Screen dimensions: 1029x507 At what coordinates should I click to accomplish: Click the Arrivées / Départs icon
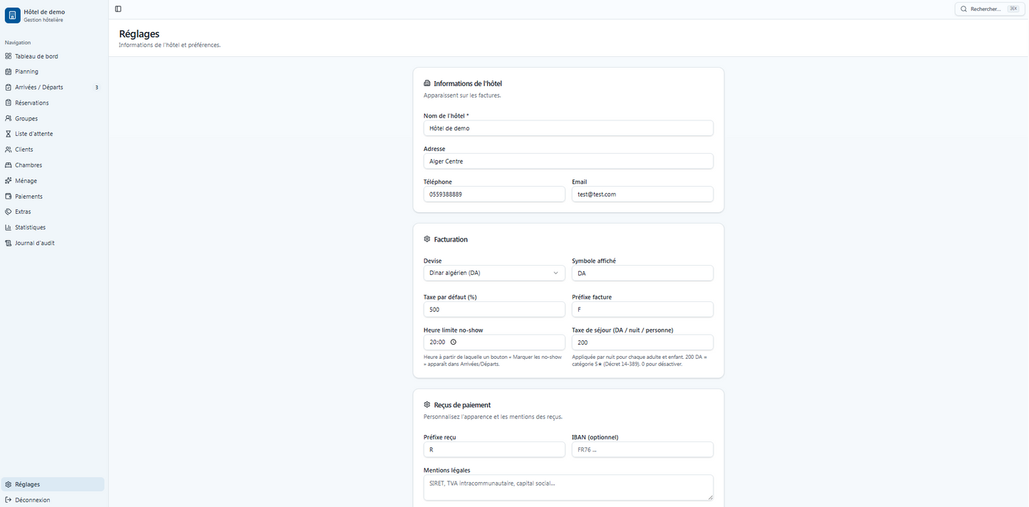pyautogui.click(x=9, y=88)
